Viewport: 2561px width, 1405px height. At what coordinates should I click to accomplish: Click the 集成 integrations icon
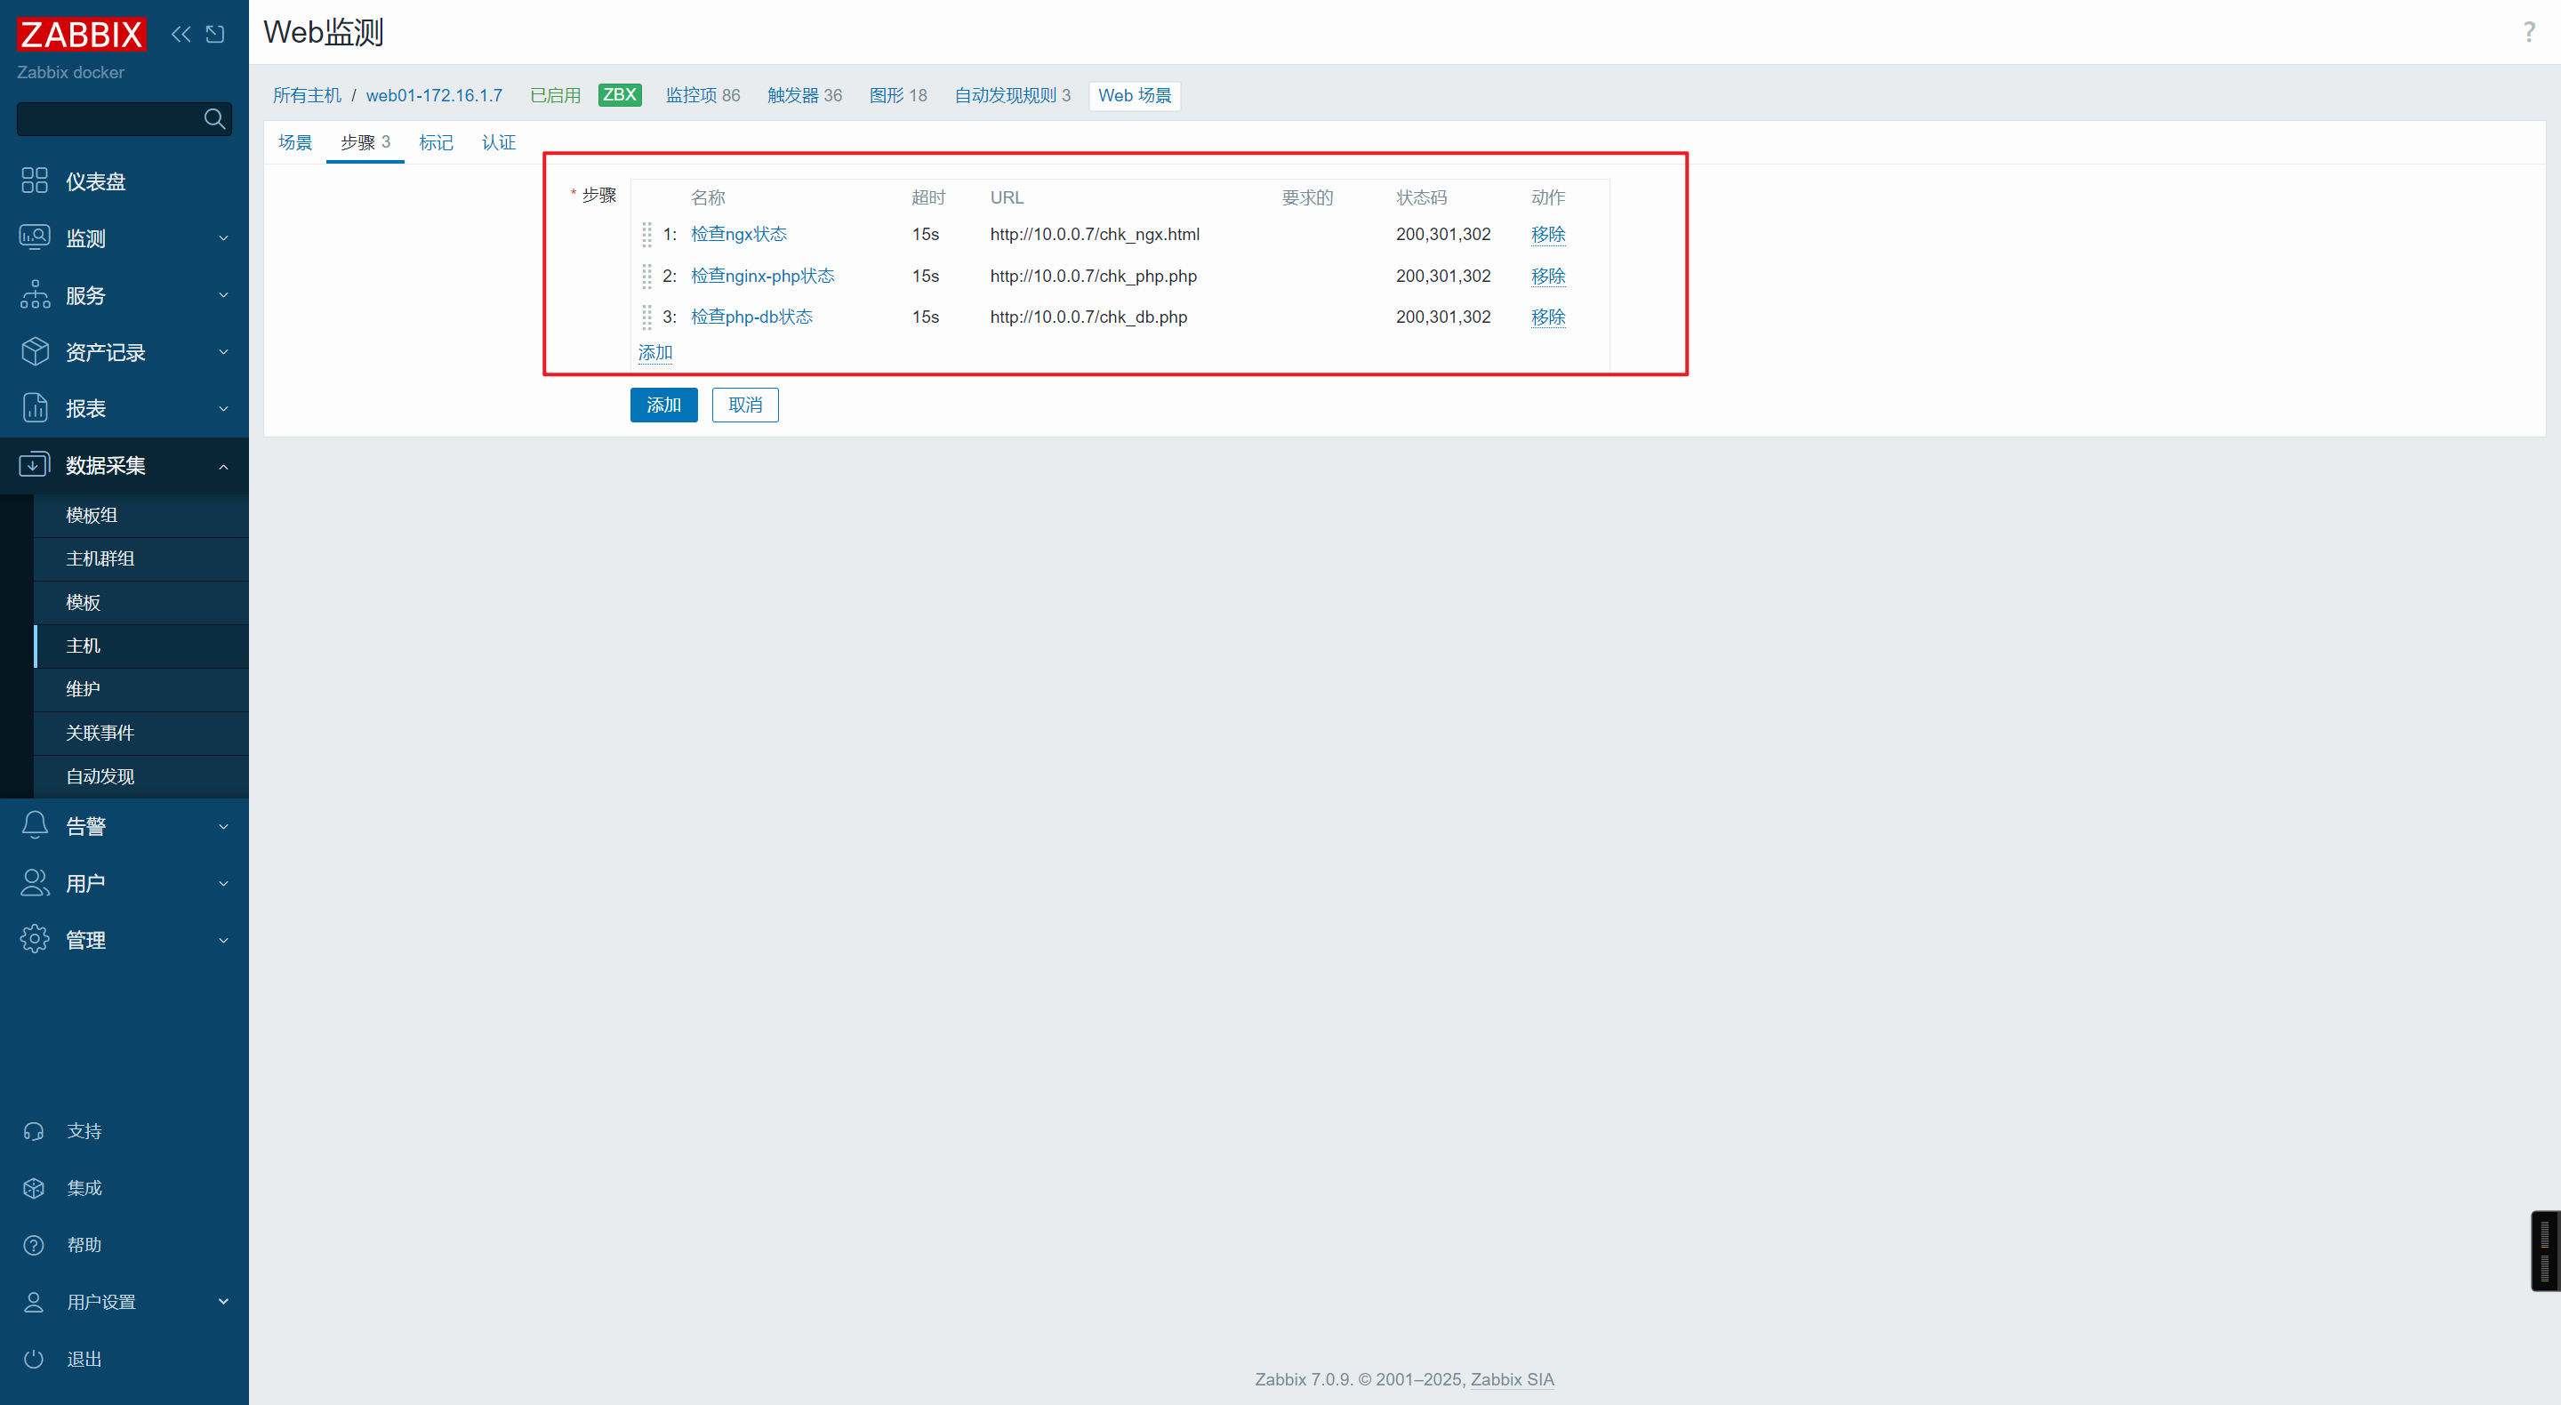[x=34, y=1188]
